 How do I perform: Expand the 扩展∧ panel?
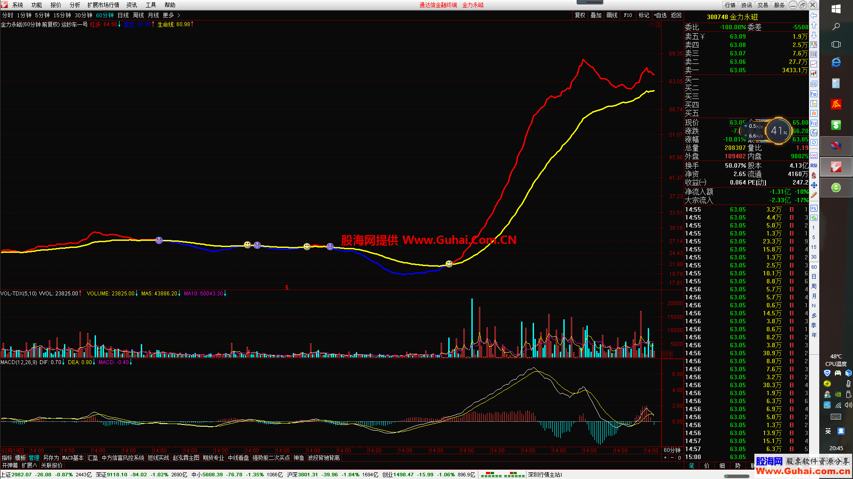point(29,465)
